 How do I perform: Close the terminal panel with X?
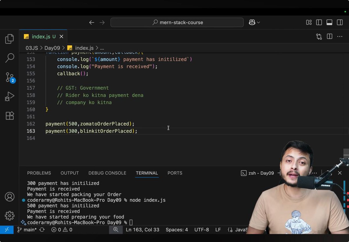point(340,173)
